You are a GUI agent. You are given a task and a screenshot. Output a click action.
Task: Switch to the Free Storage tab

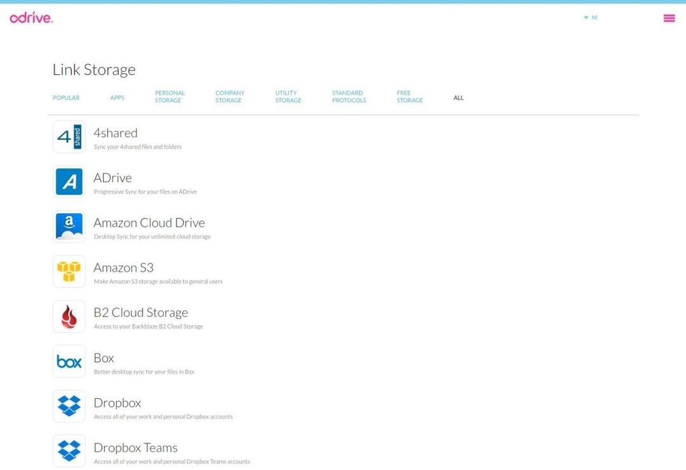410,97
